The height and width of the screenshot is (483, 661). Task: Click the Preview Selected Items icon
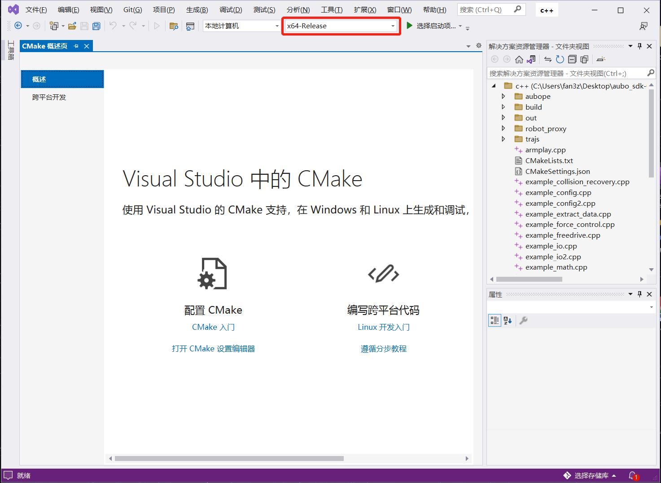click(601, 59)
